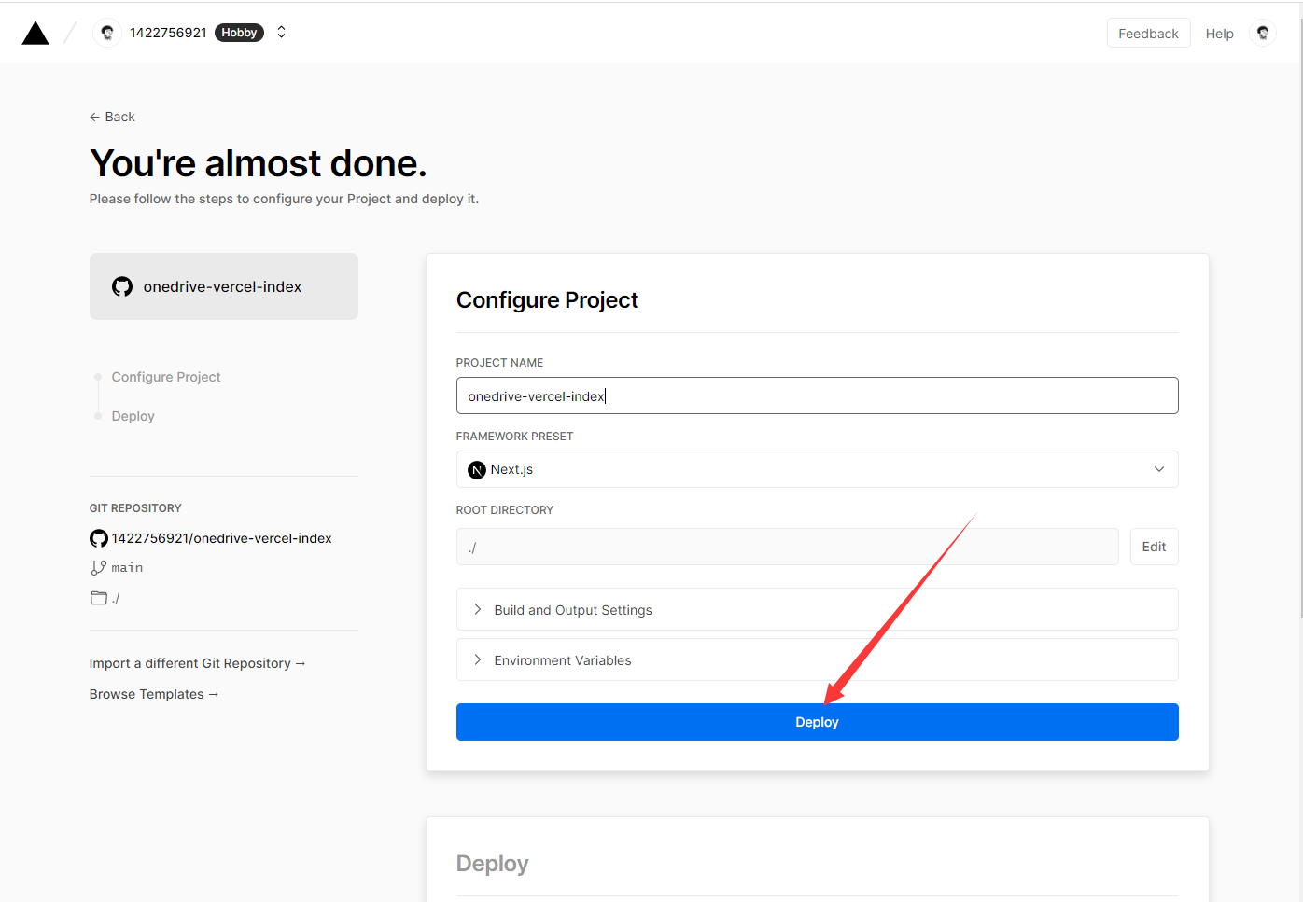Go Back with the arrow link

(x=112, y=117)
